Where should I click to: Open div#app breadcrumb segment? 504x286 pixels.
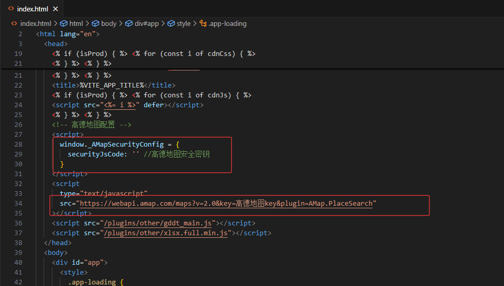point(146,23)
